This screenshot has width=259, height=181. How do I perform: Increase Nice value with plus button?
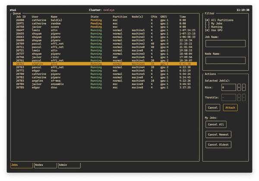click(x=239, y=87)
